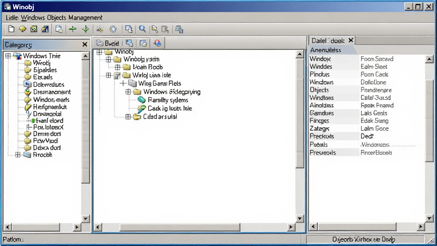Click the window-with-folder icon in center toolbar
Image resolution: width=437 pixels, height=246 pixels.
(x=143, y=43)
